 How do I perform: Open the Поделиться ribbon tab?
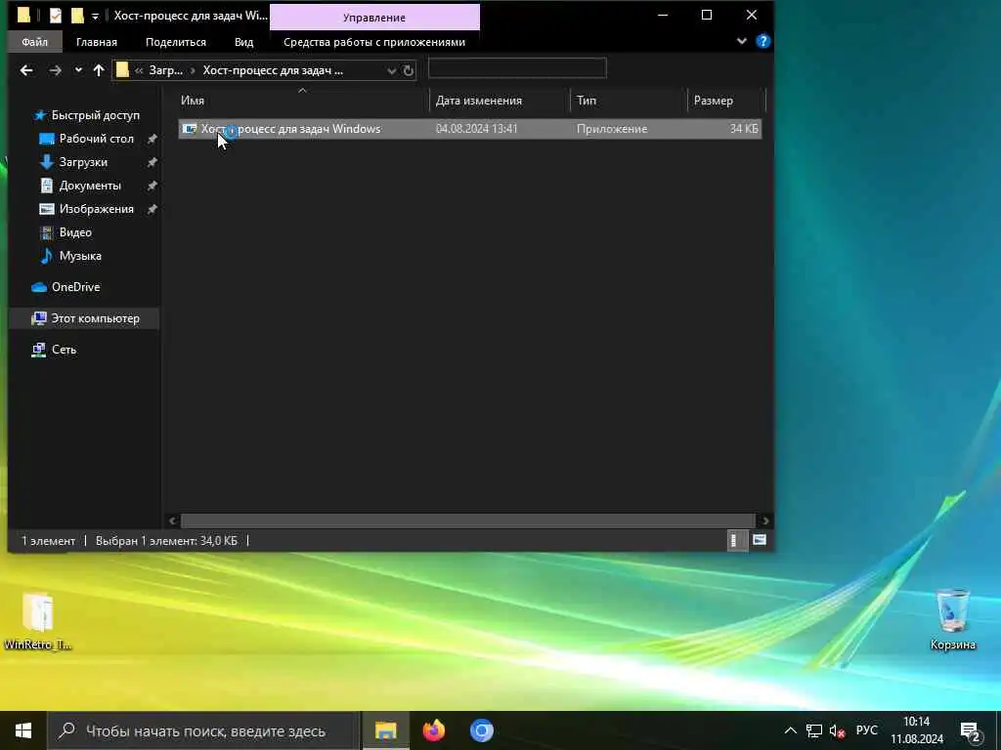tap(176, 42)
